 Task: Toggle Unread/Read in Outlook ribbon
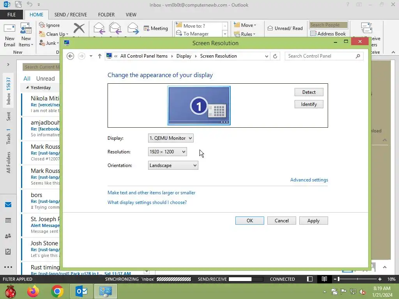tap(285, 28)
